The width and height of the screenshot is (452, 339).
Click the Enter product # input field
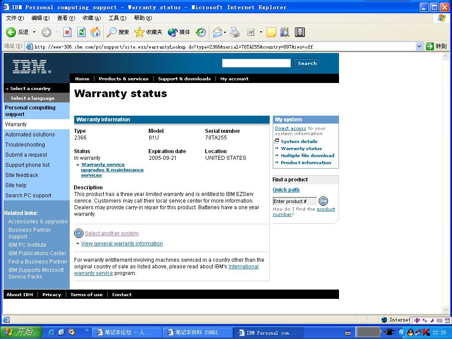(294, 201)
